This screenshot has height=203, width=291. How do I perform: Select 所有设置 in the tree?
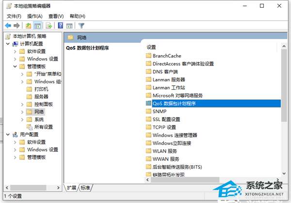point(44,127)
